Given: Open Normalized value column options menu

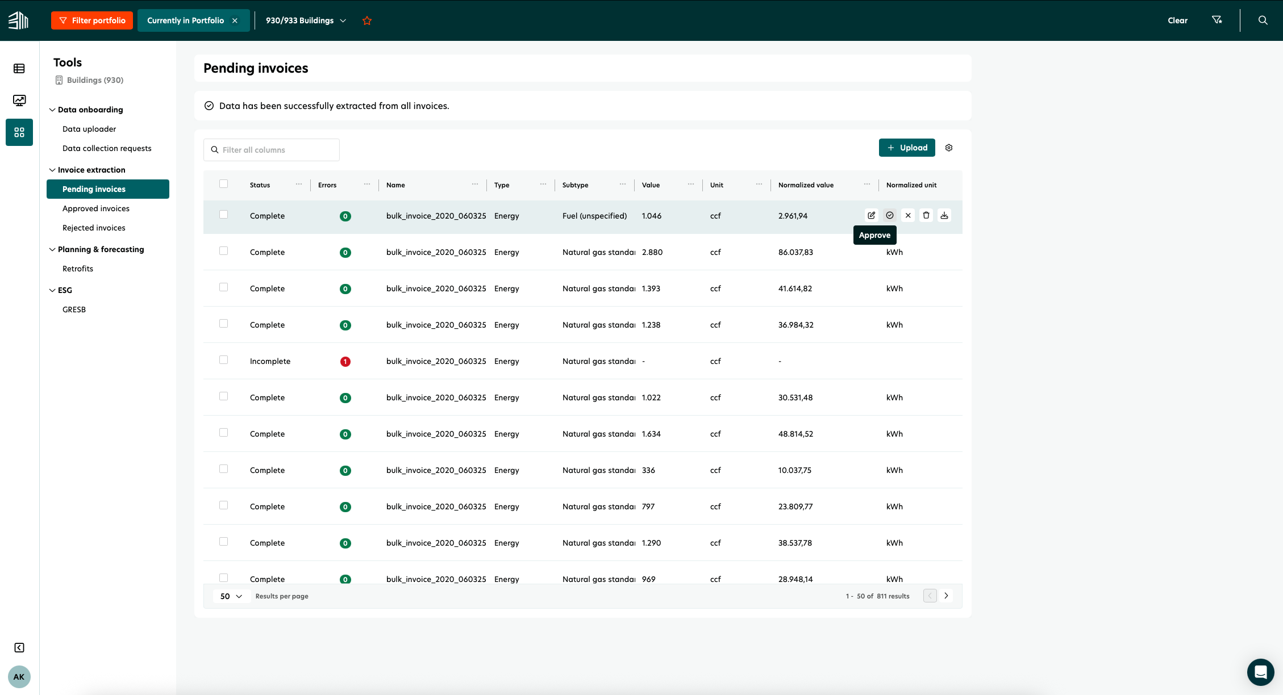Looking at the screenshot, I should click(x=867, y=184).
